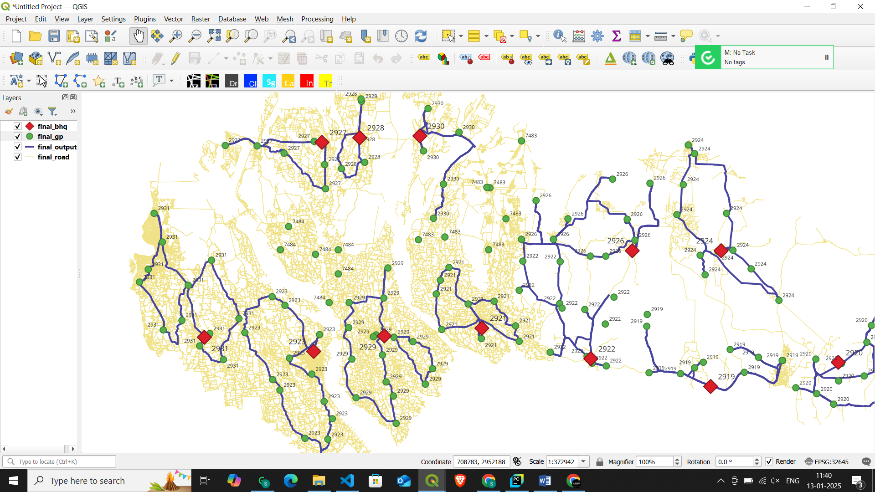Open the Processing Toolbox gear
875x492 pixels.
[597, 36]
